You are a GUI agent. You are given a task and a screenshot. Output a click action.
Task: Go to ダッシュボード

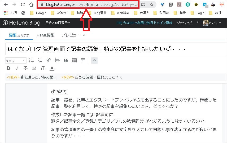point(188,23)
